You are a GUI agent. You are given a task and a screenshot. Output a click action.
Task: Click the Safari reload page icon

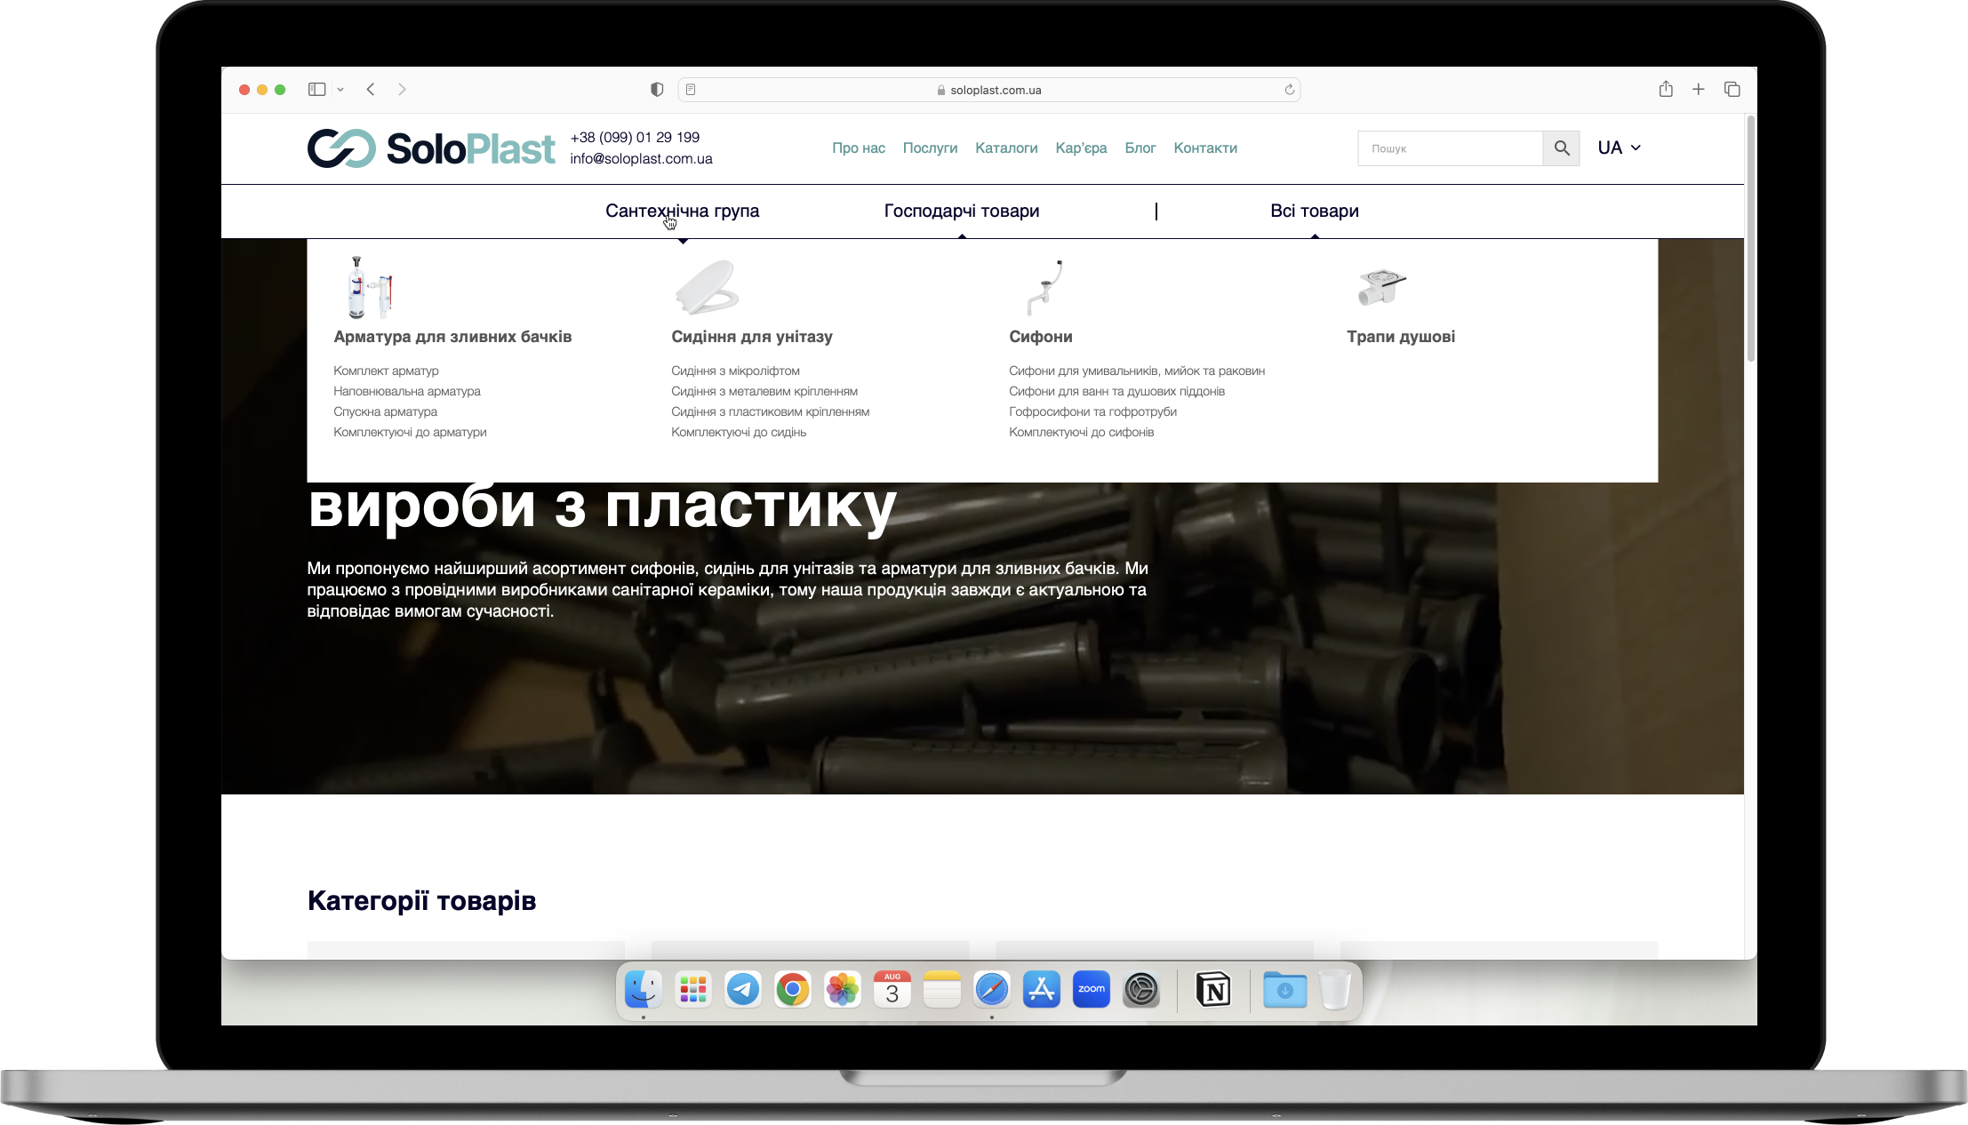[x=1289, y=90]
